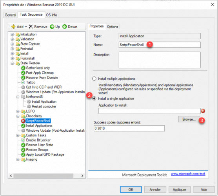This screenshot has width=218, height=196.
Task: Select the Windows Update (Post-Application Install) step
Action: [55, 131]
